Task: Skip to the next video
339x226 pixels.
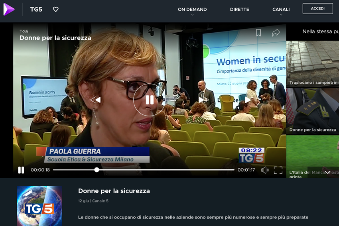Action: [x=248, y=100]
